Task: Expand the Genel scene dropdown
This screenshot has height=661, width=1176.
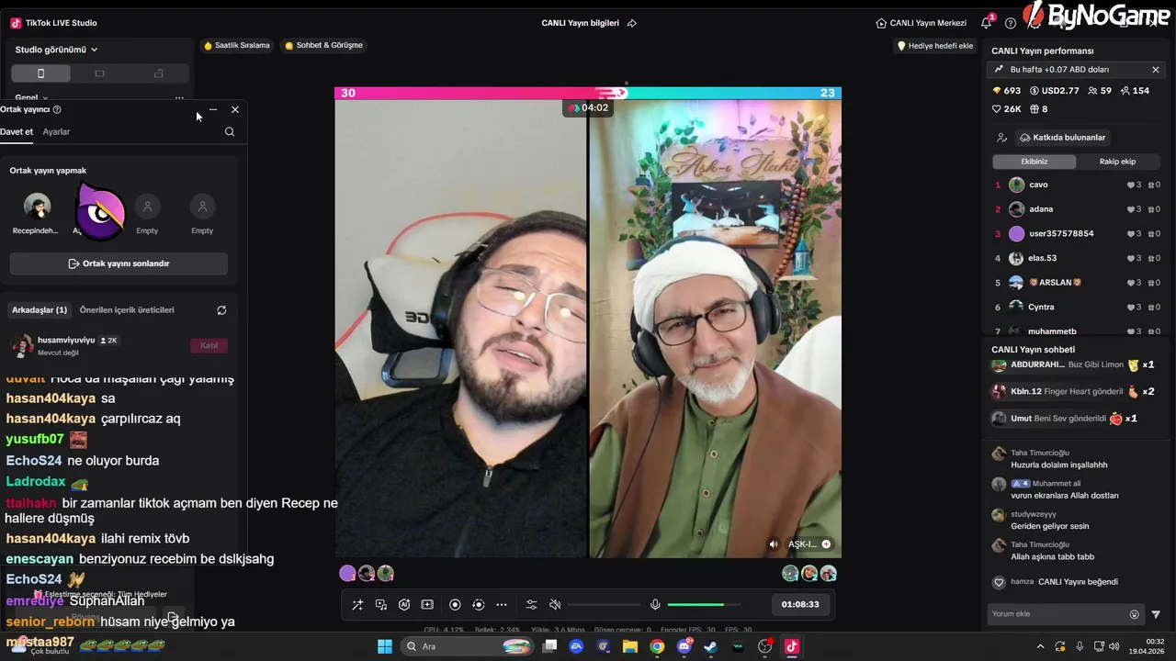Action: (31, 97)
